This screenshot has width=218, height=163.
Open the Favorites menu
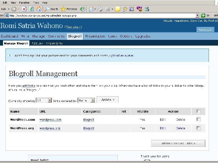[x=24, y=3]
